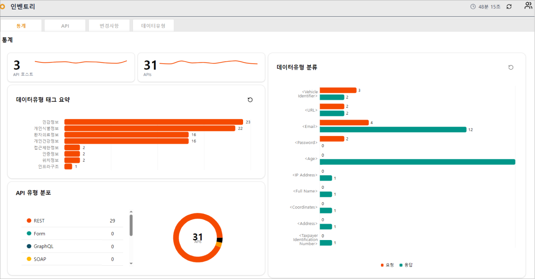Toggle the 응답 legend series
This screenshot has height=279, width=535.
click(406, 265)
